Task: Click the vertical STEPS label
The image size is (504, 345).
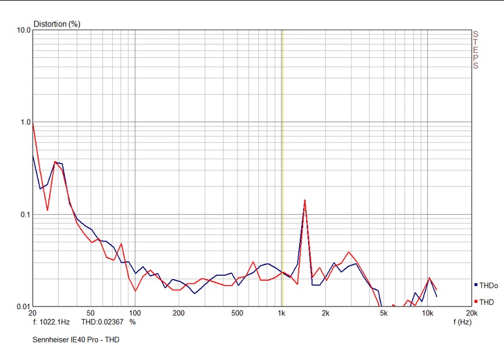Action: (476, 49)
